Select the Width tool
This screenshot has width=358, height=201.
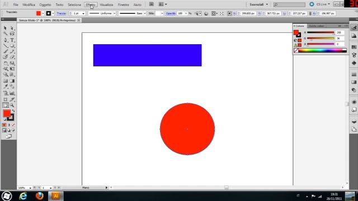point(5,69)
